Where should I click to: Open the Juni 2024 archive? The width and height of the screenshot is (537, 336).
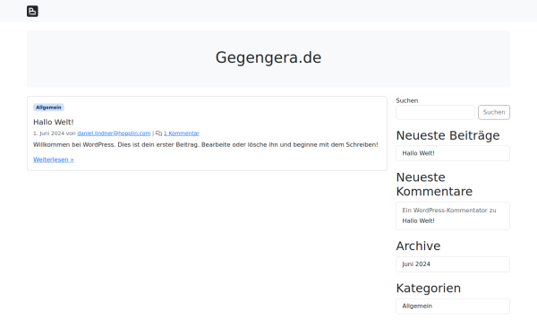tap(416, 264)
